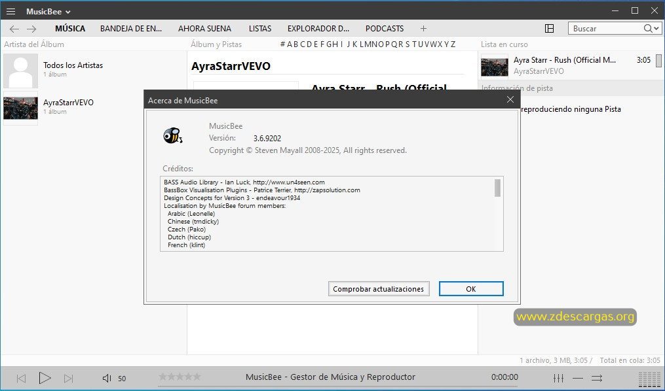
Task: Open the BANDEJA DE EN... tab
Action: coord(131,28)
